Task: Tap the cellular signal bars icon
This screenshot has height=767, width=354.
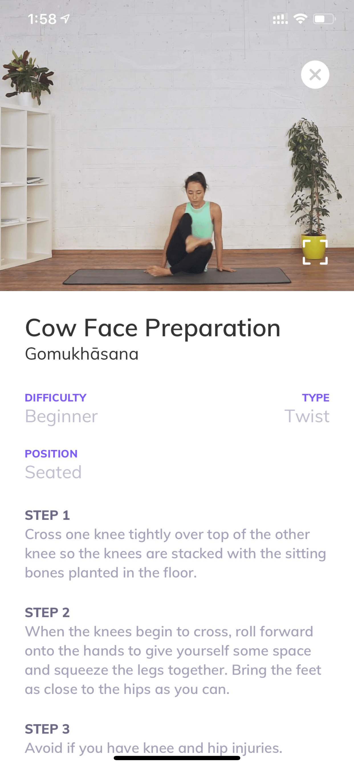Action: (280, 19)
